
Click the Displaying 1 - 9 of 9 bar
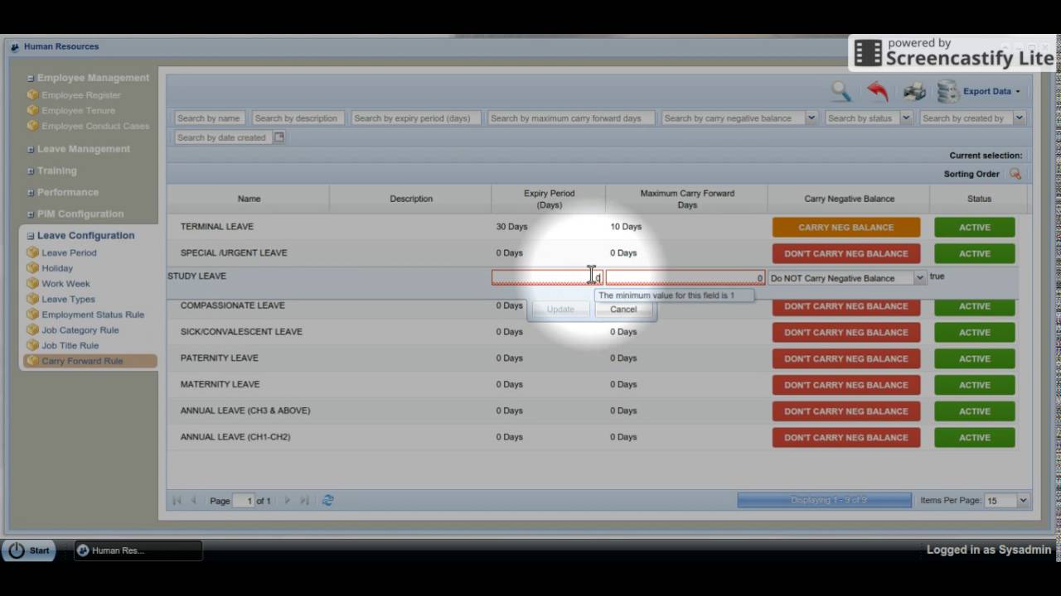tap(824, 500)
